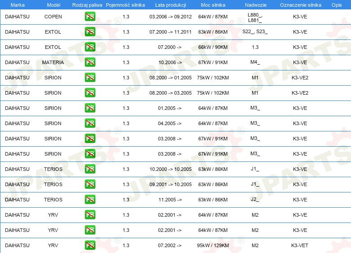Select the engine code K3-VET
Image resolution: width=351 pixels, height=253 pixels.
click(x=300, y=245)
